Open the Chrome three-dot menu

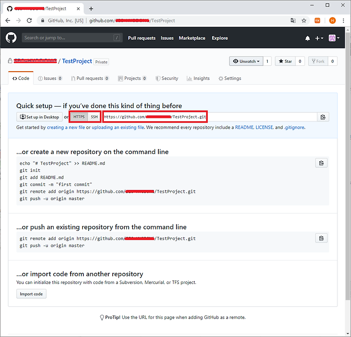(x=343, y=20)
